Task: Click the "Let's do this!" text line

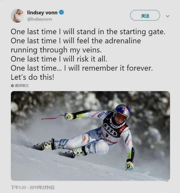Action: tap(33, 77)
